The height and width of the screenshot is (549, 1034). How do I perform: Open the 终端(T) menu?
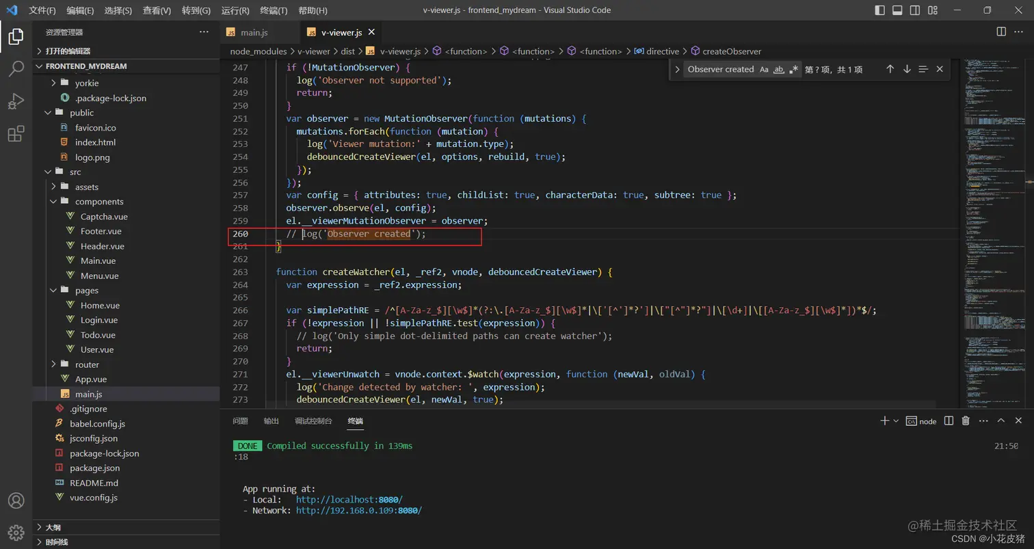point(274,10)
